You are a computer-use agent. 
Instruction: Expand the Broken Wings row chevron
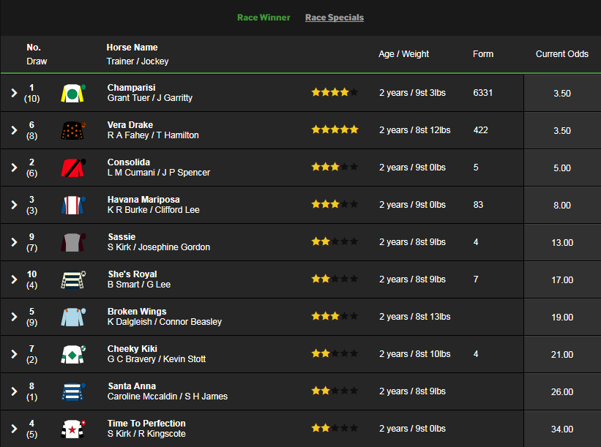click(14, 317)
